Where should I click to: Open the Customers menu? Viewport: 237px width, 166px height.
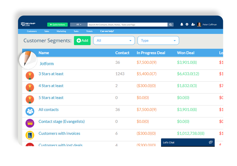[32, 31]
